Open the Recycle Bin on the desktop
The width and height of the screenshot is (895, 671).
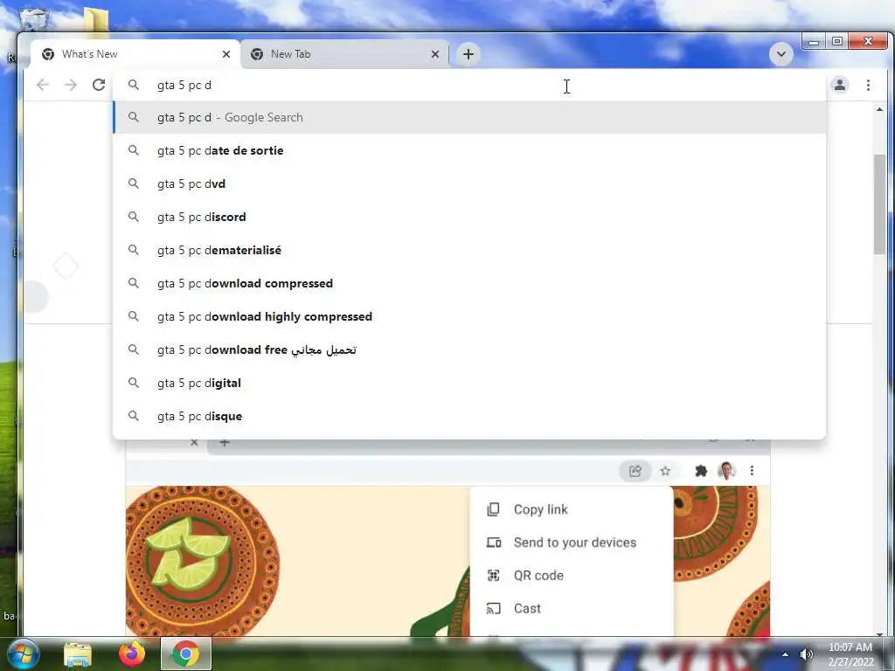[34, 19]
